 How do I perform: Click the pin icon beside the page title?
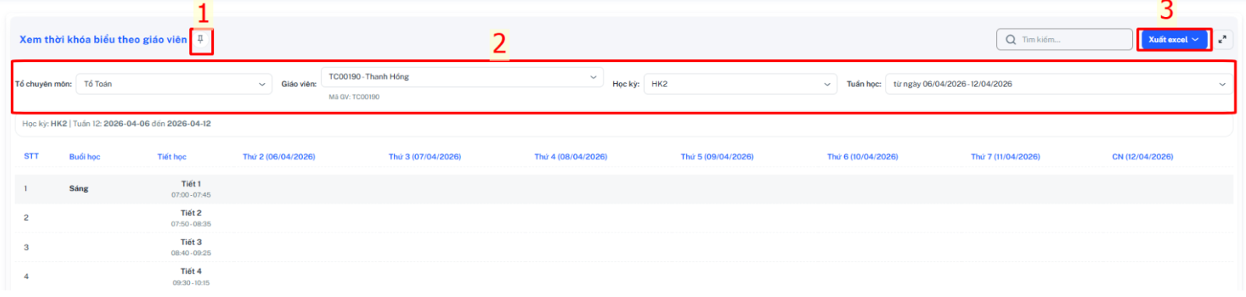tap(200, 39)
